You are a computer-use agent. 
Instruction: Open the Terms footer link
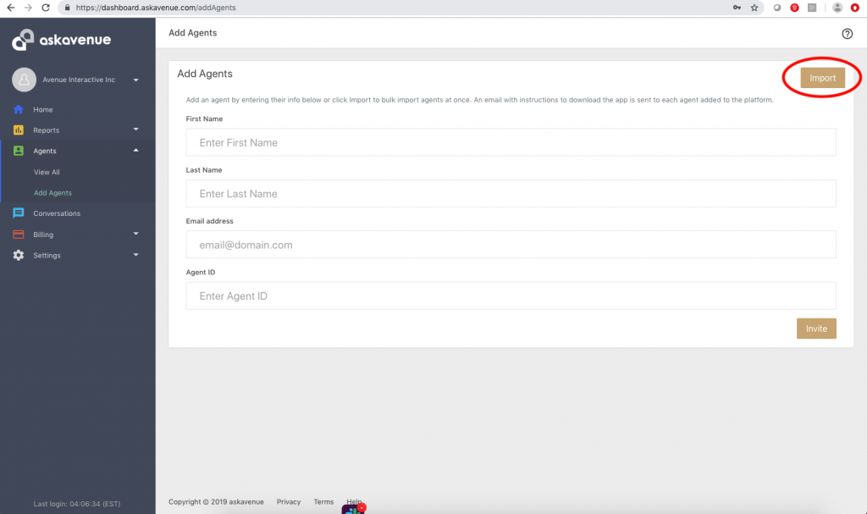point(323,502)
